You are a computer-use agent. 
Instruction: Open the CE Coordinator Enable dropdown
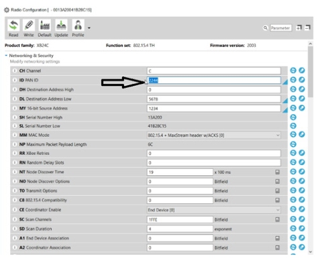point(213,210)
